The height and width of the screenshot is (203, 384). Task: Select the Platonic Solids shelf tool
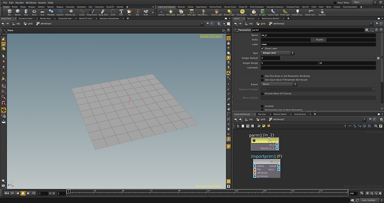point(71,12)
